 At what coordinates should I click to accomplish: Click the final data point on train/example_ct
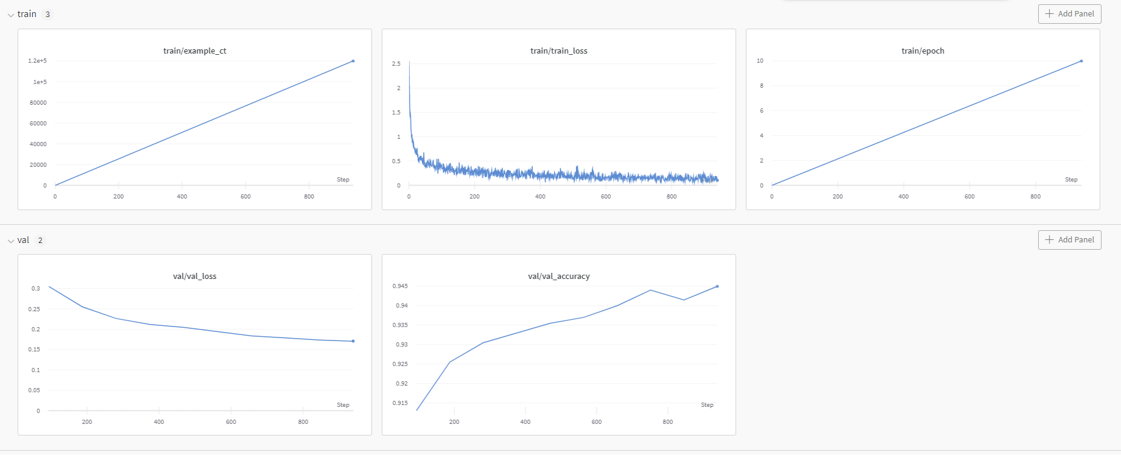click(x=353, y=61)
